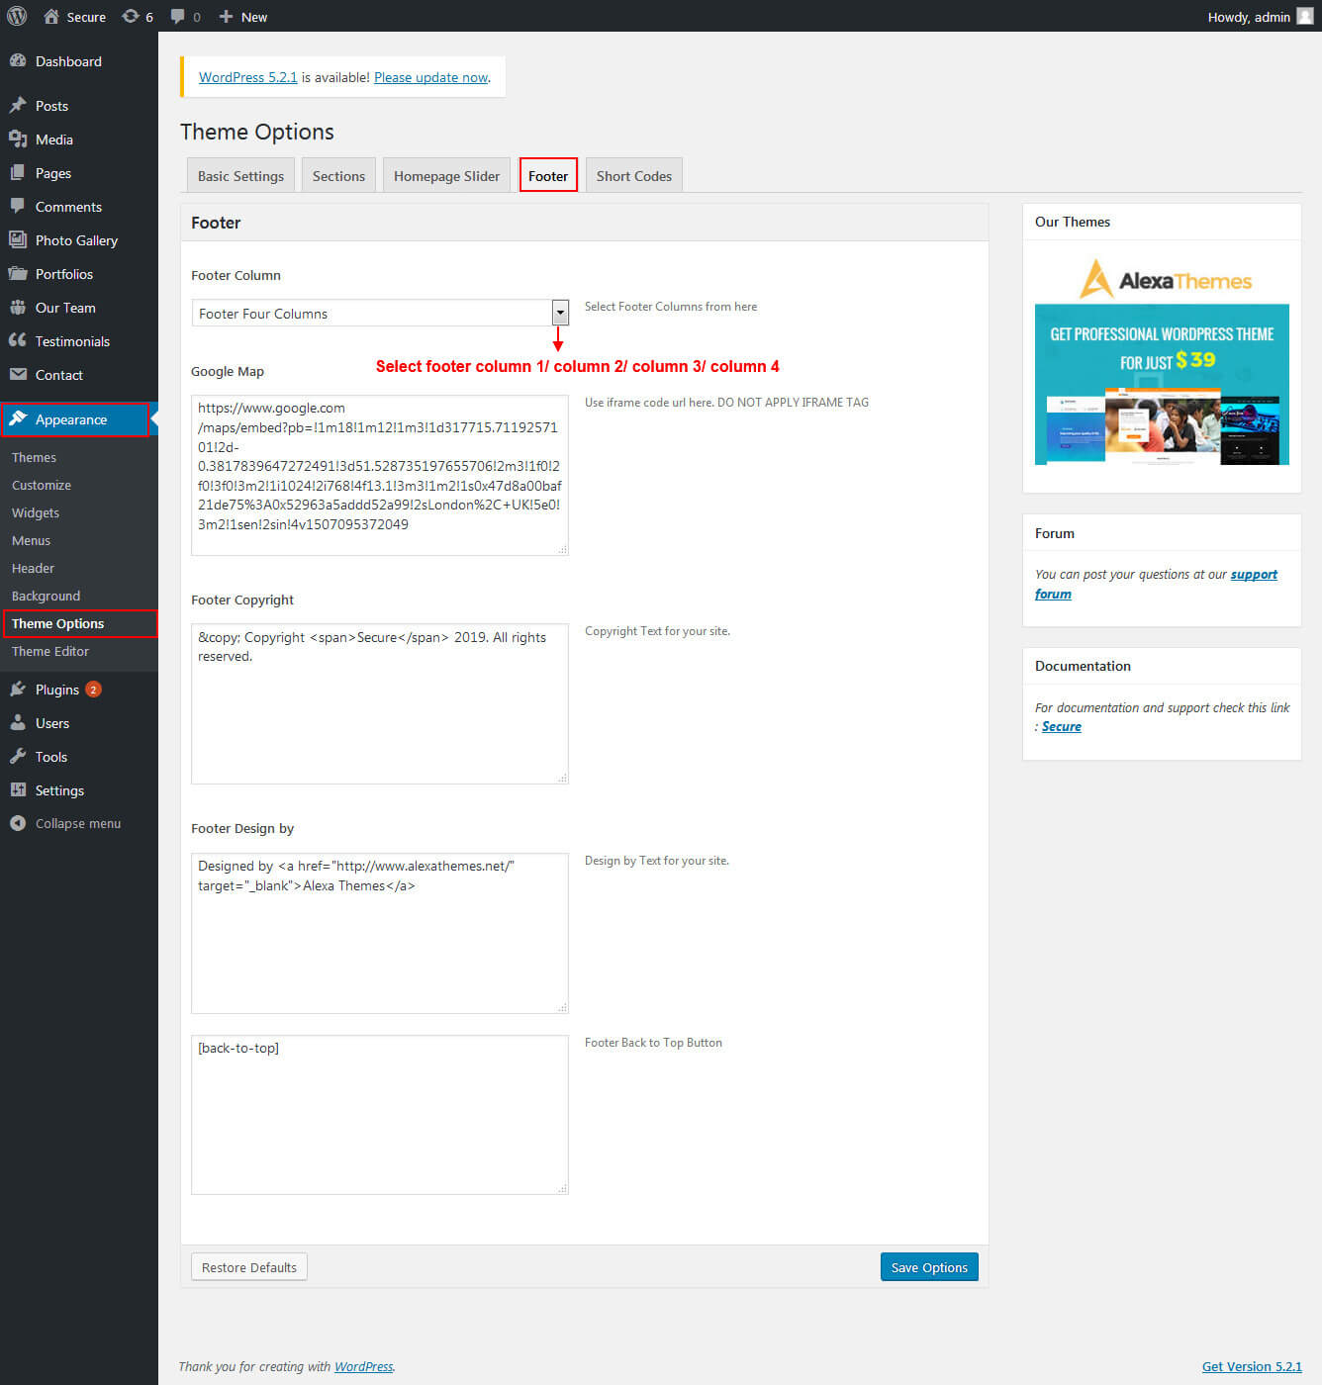Click the Contact envelope icon

[18, 374]
